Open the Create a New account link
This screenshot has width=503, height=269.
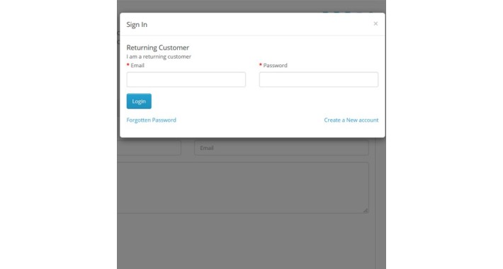click(x=351, y=120)
